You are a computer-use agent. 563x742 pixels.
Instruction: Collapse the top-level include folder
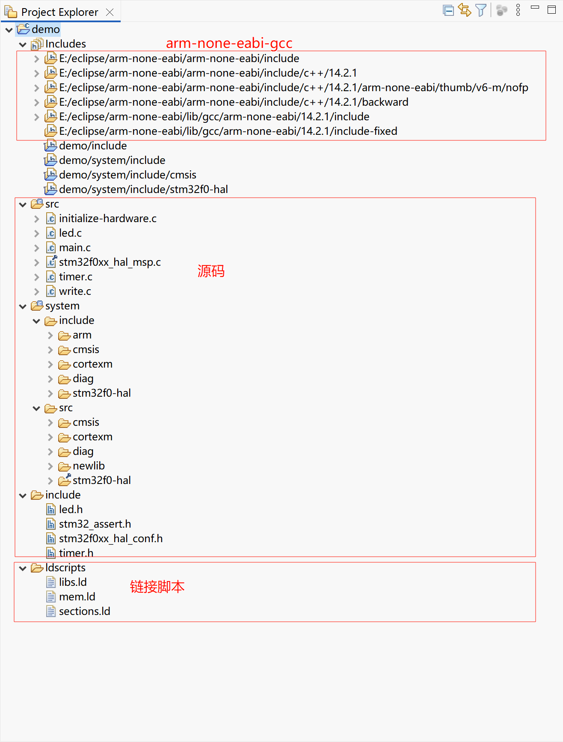tap(23, 495)
